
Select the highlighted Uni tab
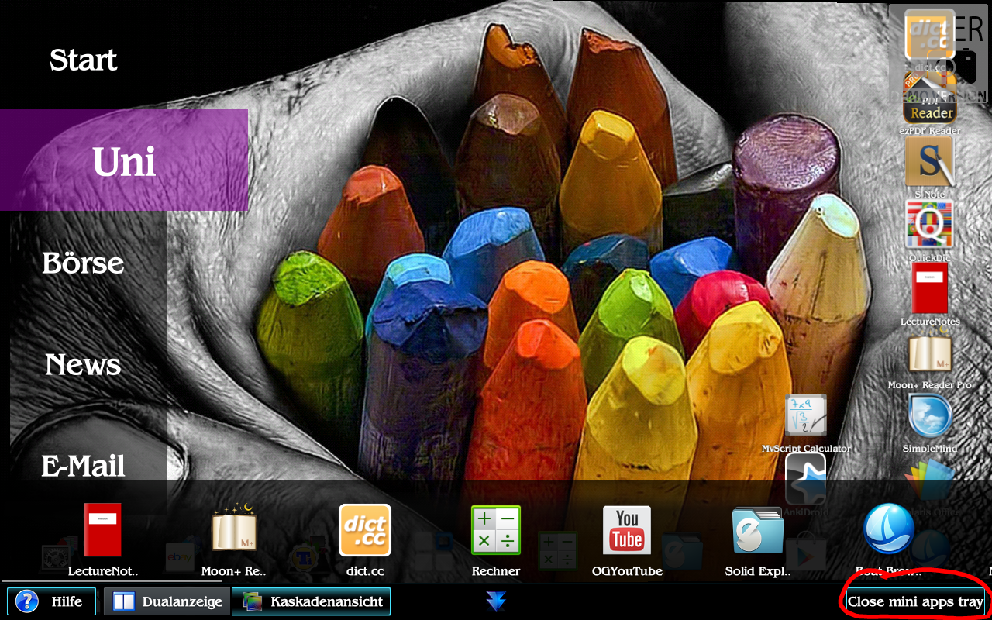(124, 160)
